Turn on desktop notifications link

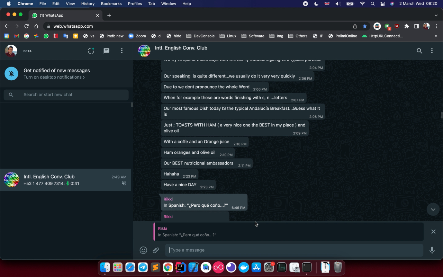point(54,77)
